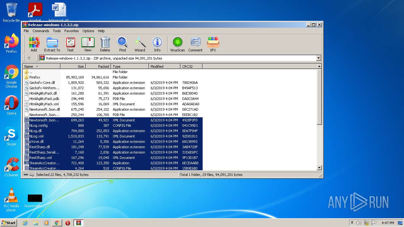Launch the Wizard tool

[x=140, y=44]
